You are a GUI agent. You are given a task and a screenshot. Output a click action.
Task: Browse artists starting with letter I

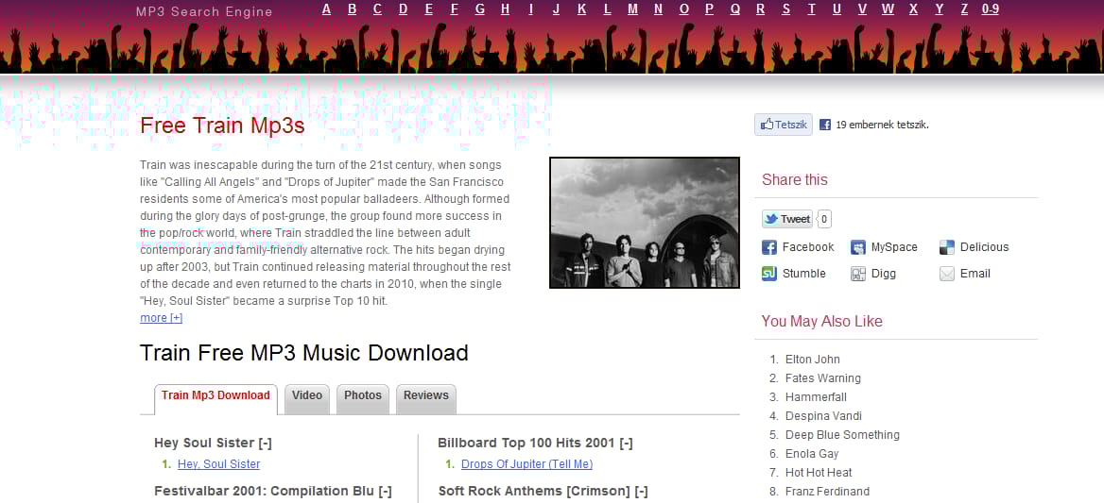[531, 9]
